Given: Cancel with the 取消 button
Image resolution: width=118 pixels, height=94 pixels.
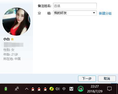Looking at the screenshot, I should (107, 79).
